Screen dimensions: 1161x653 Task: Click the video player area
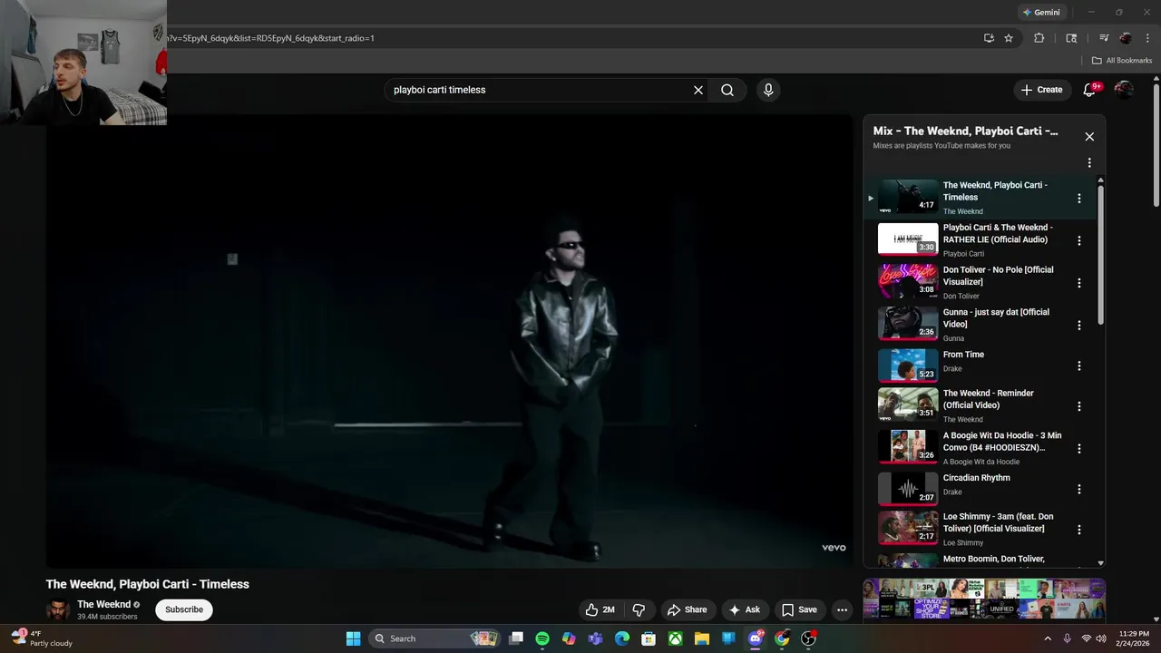point(449,342)
